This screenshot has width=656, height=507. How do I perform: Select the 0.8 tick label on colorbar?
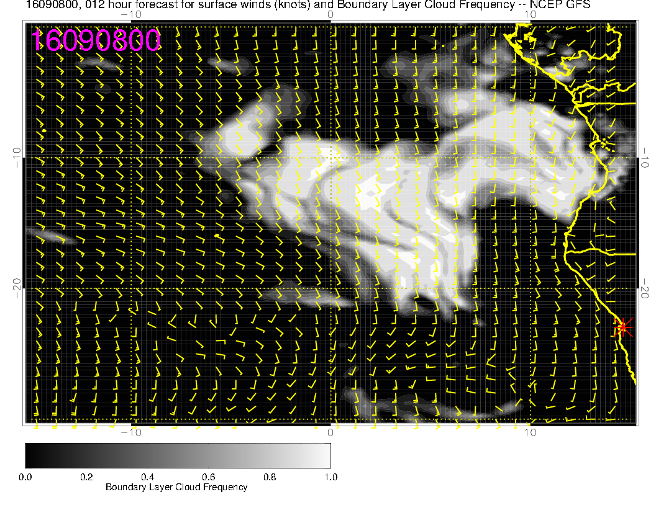[x=270, y=477]
